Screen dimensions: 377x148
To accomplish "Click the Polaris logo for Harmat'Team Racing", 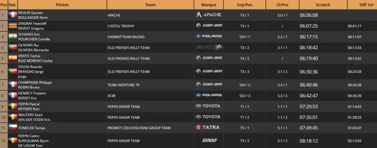I will coord(208,37).
